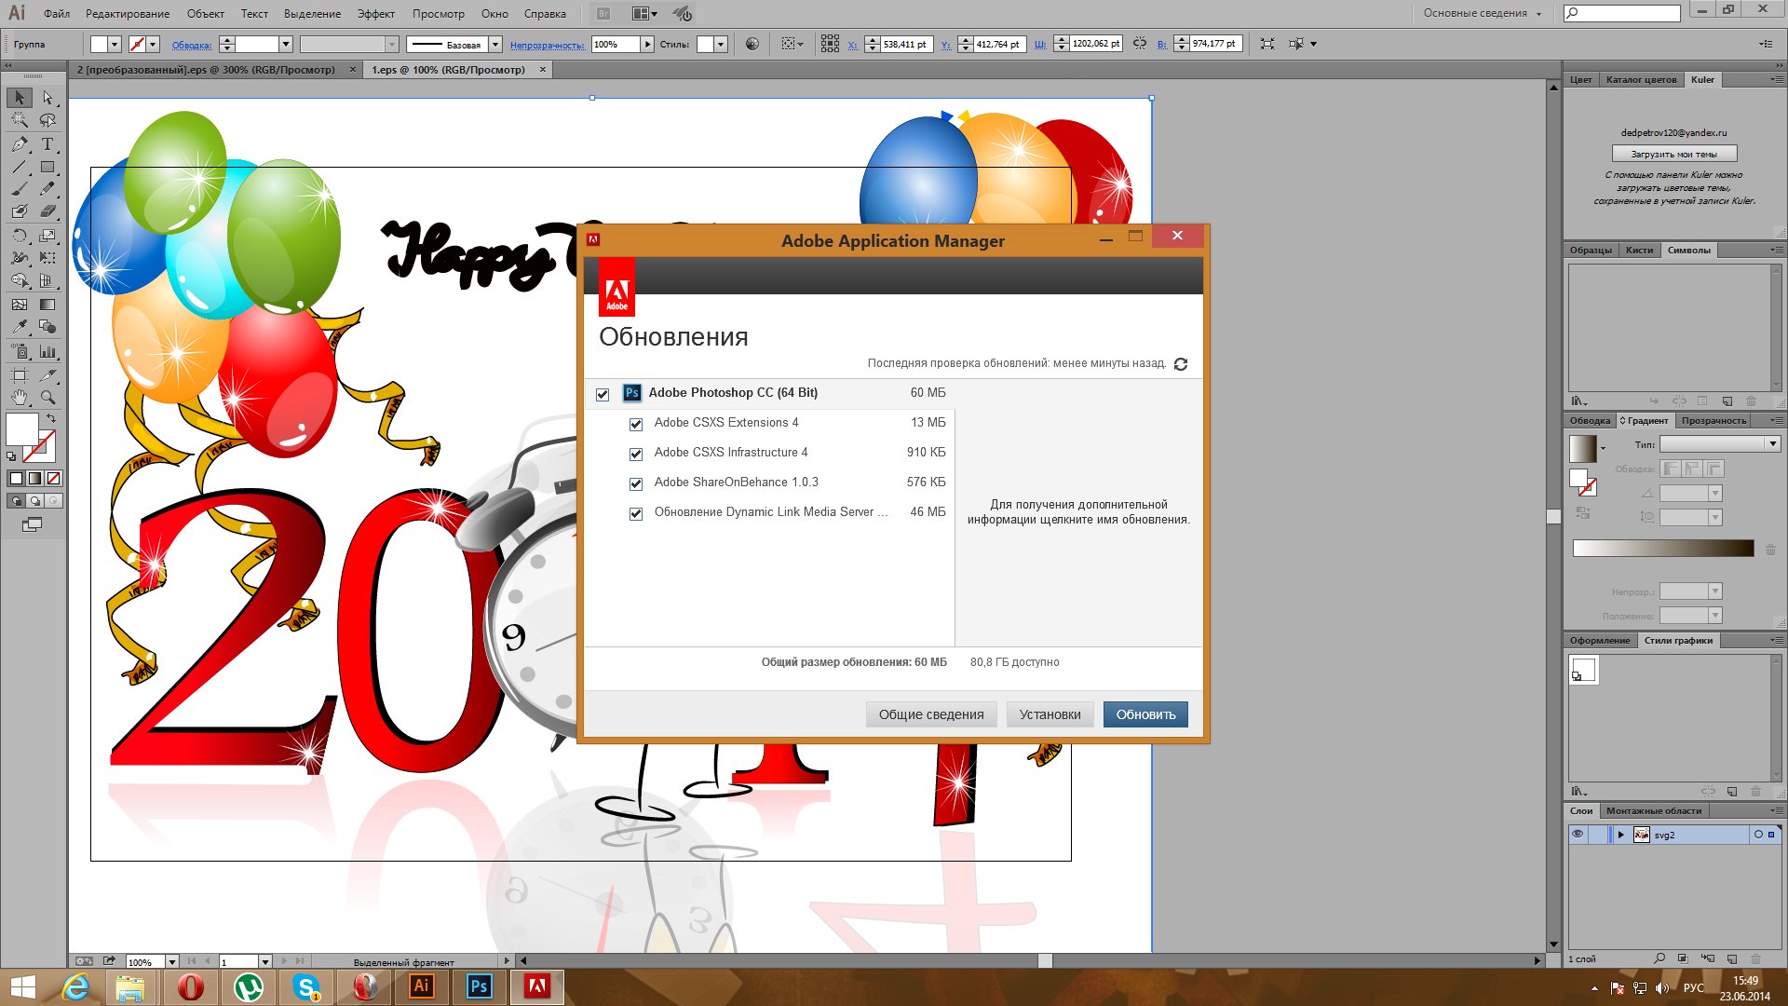This screenshot has height=1006, width=1788.
Task: Select the Direct Selection tool
Action: pos(47,98)
